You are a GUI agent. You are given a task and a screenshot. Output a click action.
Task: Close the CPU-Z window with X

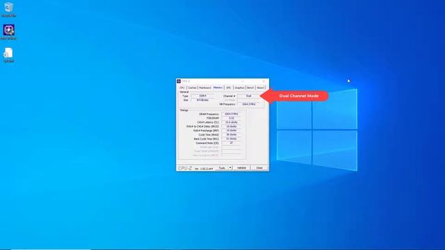tap(264, 81)
